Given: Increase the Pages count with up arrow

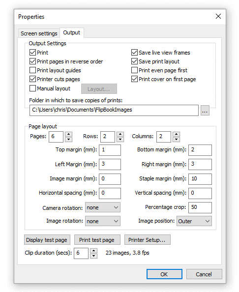Looking at the screenshot, I should 68,134.
